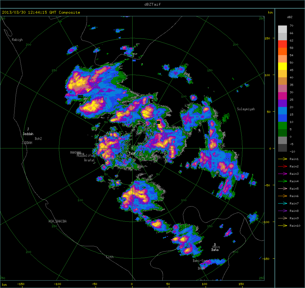
Task: Select the Rabigh location label
Action: (17, 40)
